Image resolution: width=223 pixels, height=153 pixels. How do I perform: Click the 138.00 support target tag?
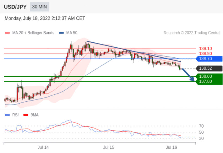click(209, 76)
